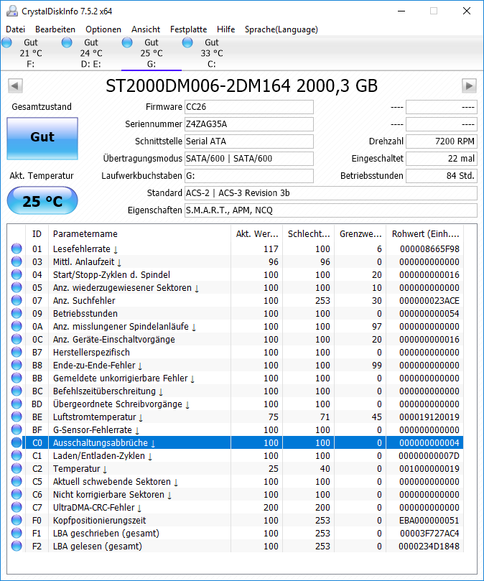
Task: Click status orb for Ende-zu-Ende-Fehler
Action: point(17,365)
